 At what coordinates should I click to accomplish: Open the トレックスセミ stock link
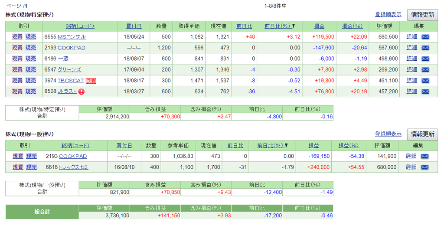74,167
